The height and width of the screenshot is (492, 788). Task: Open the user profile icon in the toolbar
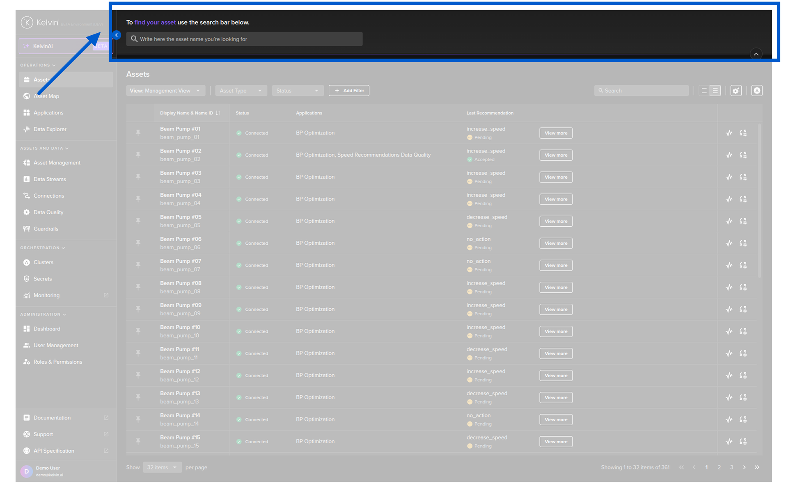757,91
